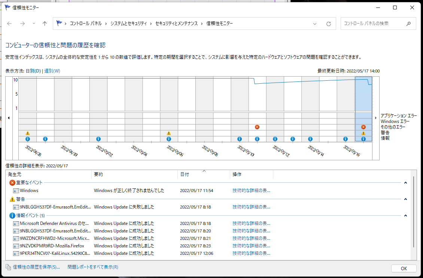Screen dimensions: 423x278
Task: Open the address bar history dropdown
Action: [x=315, y=24]
